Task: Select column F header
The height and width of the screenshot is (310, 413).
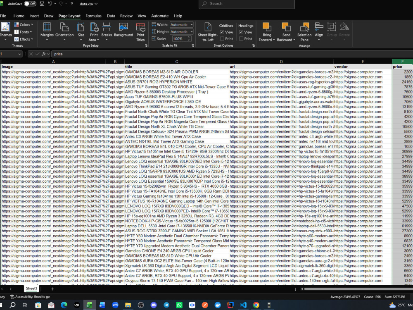Action: (402, 62)
